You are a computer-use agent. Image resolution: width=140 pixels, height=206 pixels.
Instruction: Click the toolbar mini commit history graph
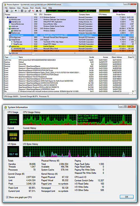tap(104, 11)
